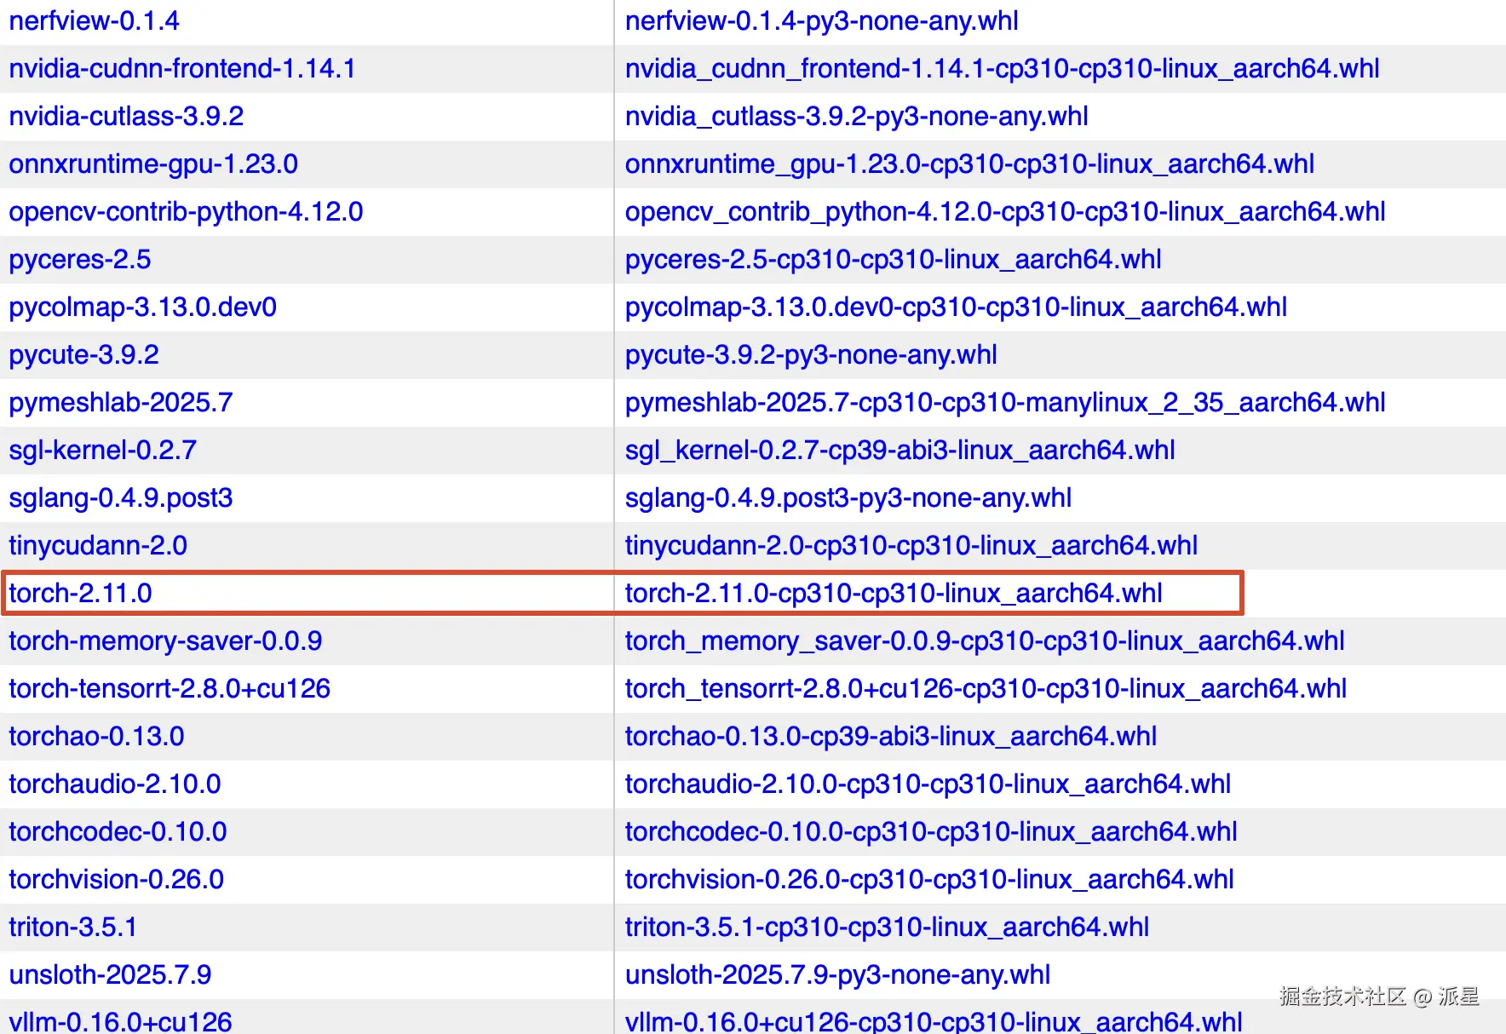
Task: Download the torch_memory_saver-0.0.9 wheel file
Action: pyautogui.click(x=985, y=641)
